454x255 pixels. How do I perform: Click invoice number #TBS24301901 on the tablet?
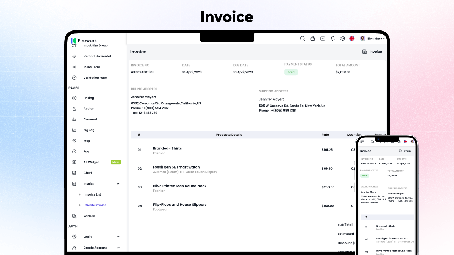[x=142, y=72]
